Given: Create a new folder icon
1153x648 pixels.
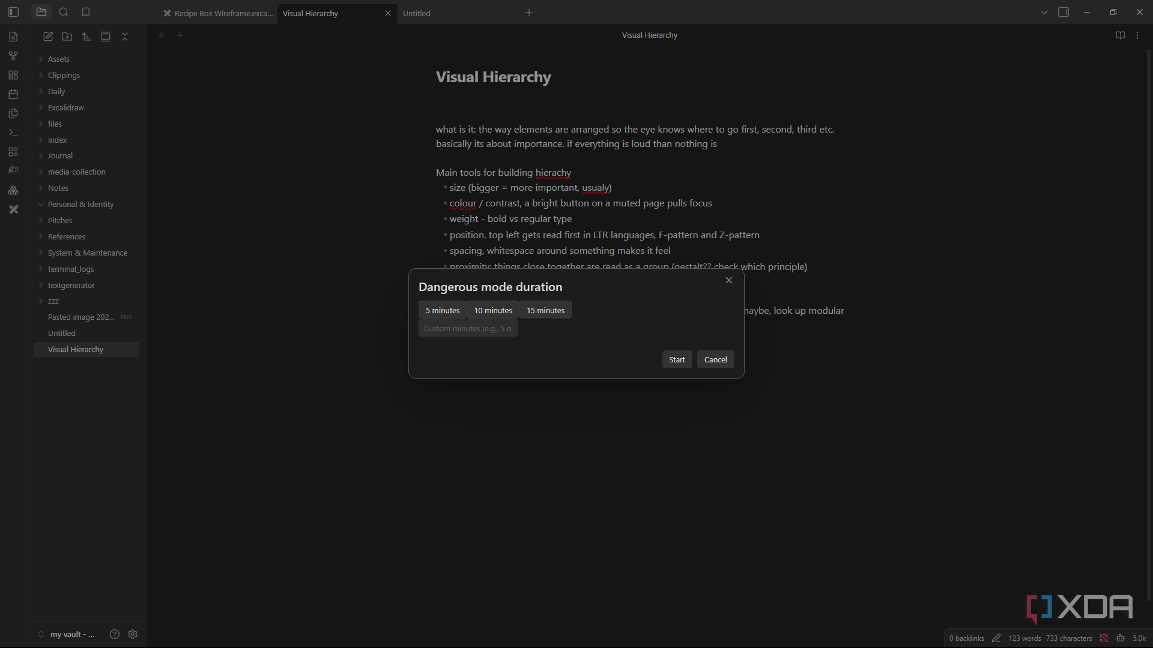Looking at the screenshot, I should point(67,37).
